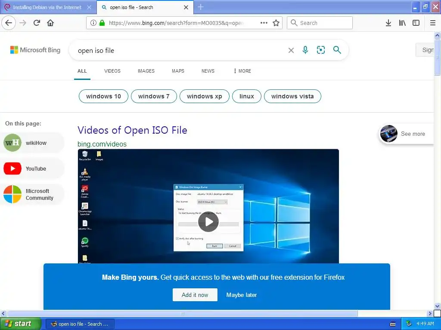
Task: Click the Microsoft Community label
Action: point(39,194)
